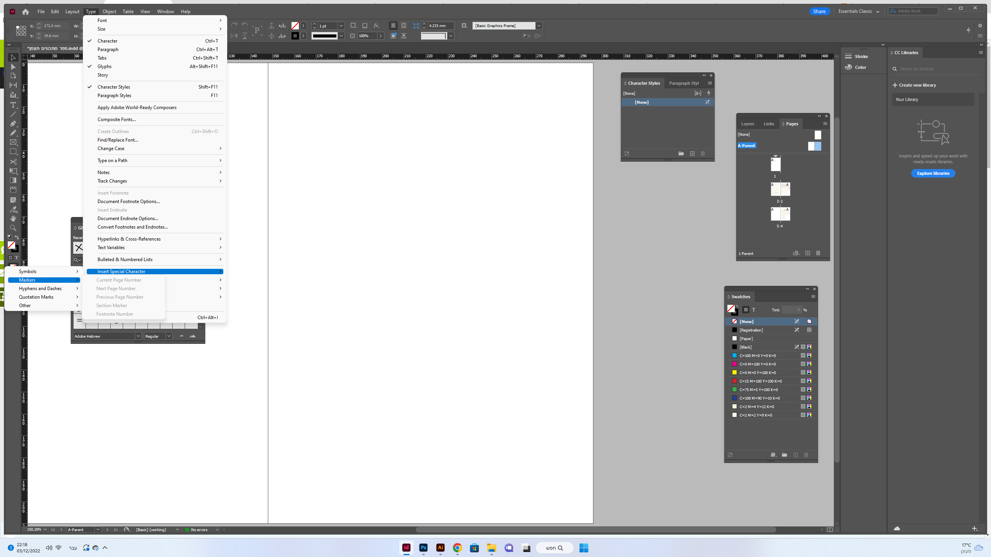Viewport: 991px width, 557px height.
Task: Toggle the Character panel menu item
Action: tap(107, 41)
